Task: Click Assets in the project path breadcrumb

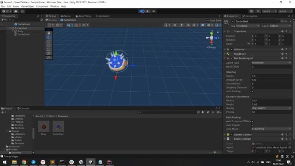Action: point(39,116)
